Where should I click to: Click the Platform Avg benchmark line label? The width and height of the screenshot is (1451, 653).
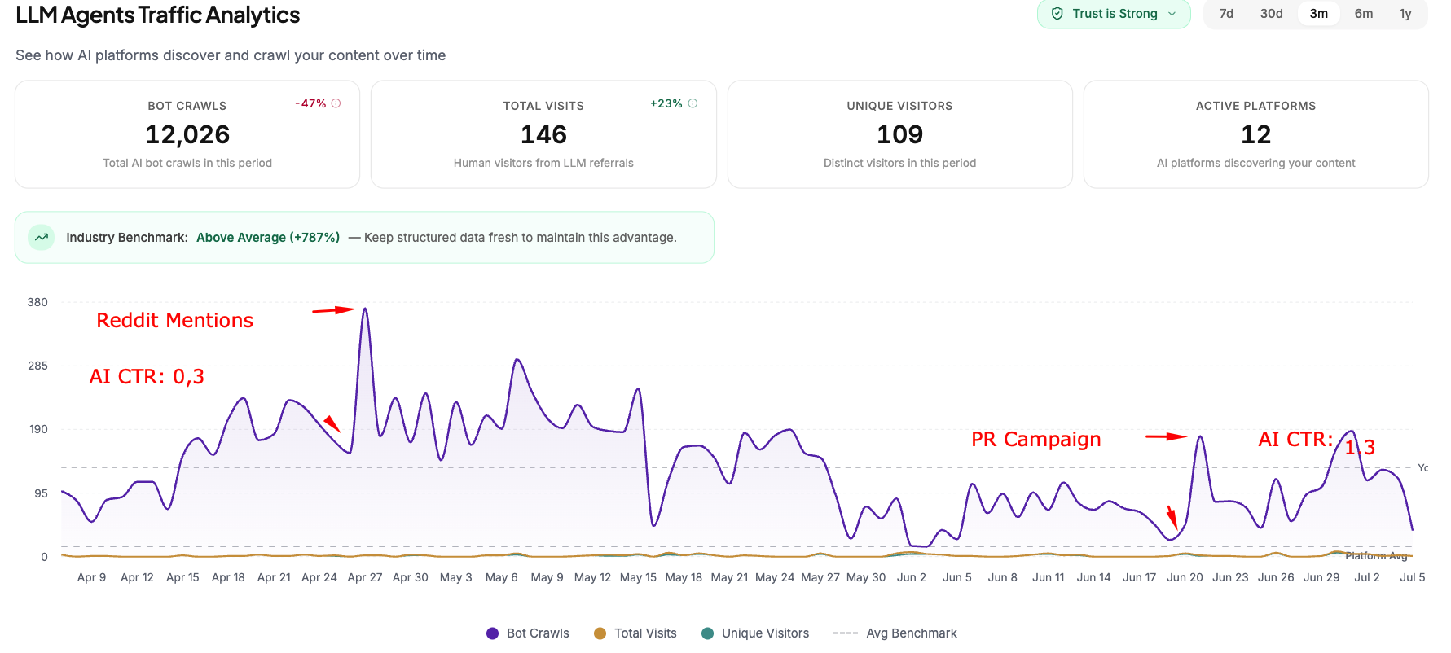pyautogui.click(x=1376, y=556)
